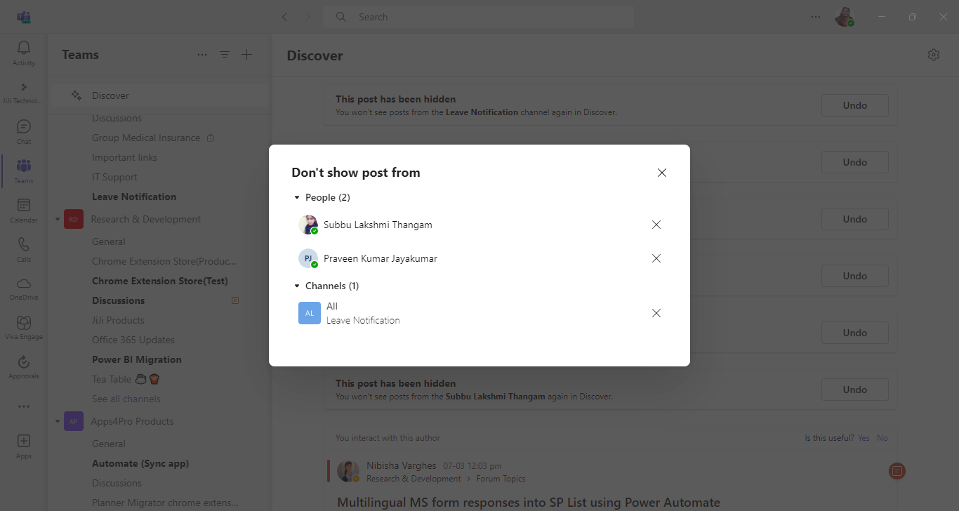Undo hiding the Leave Notification post
This screenshot has width=959, height=511.
854,105
